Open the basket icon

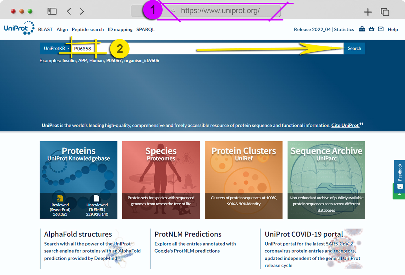coord(371,29)
